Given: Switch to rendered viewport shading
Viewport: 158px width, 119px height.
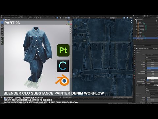Looking at the screenshot, I should coord(70,18).
